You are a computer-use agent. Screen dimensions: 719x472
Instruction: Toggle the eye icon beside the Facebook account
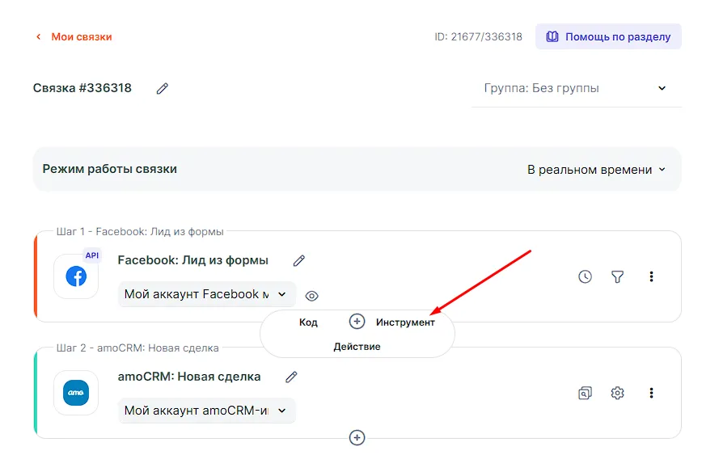click(x=312, y=296)
